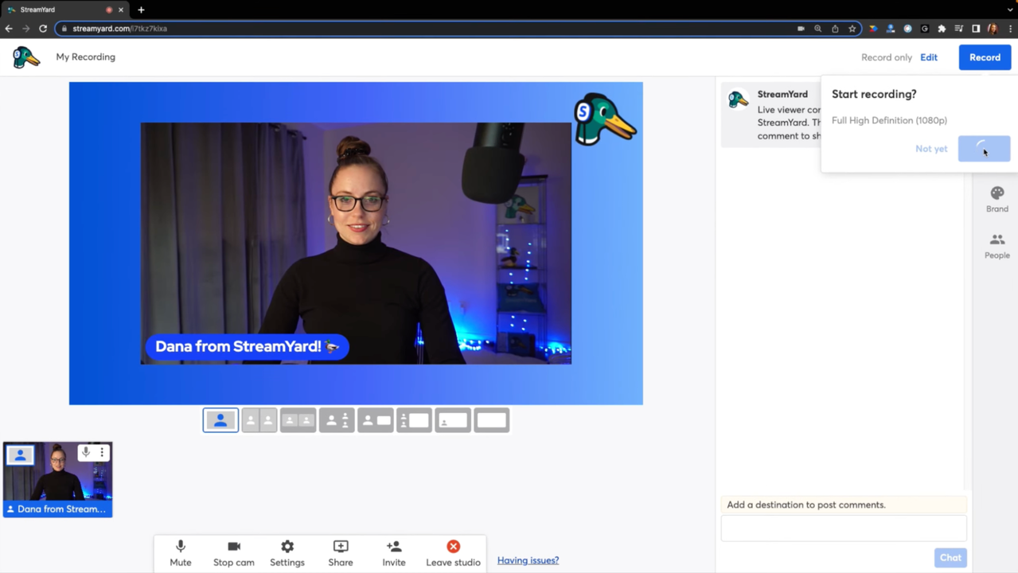Click the chat comment input box
1018x573 pixels.
point(844,528)
